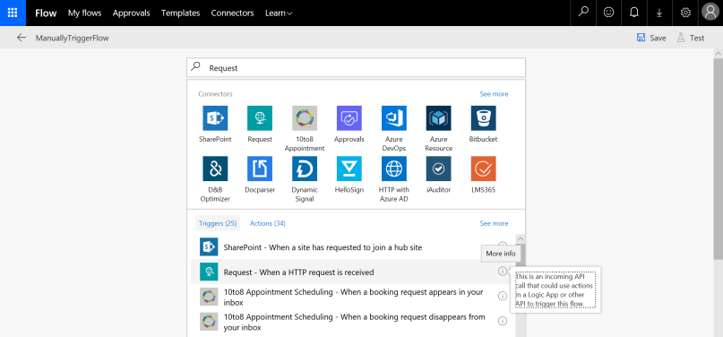Open the Templates navigation item
The width and height of the screenshot is (723, 337).
181,13
